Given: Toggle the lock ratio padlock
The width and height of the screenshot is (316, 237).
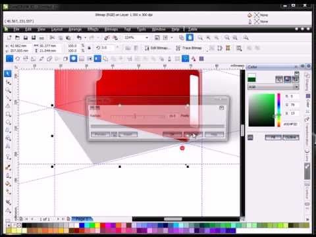Looking at the screenshot, I should pyautogui.click(x=90, y=48).
